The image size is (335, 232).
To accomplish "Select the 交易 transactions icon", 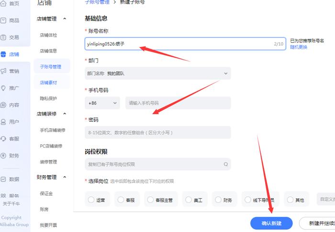I will click(x=4, y=37).
